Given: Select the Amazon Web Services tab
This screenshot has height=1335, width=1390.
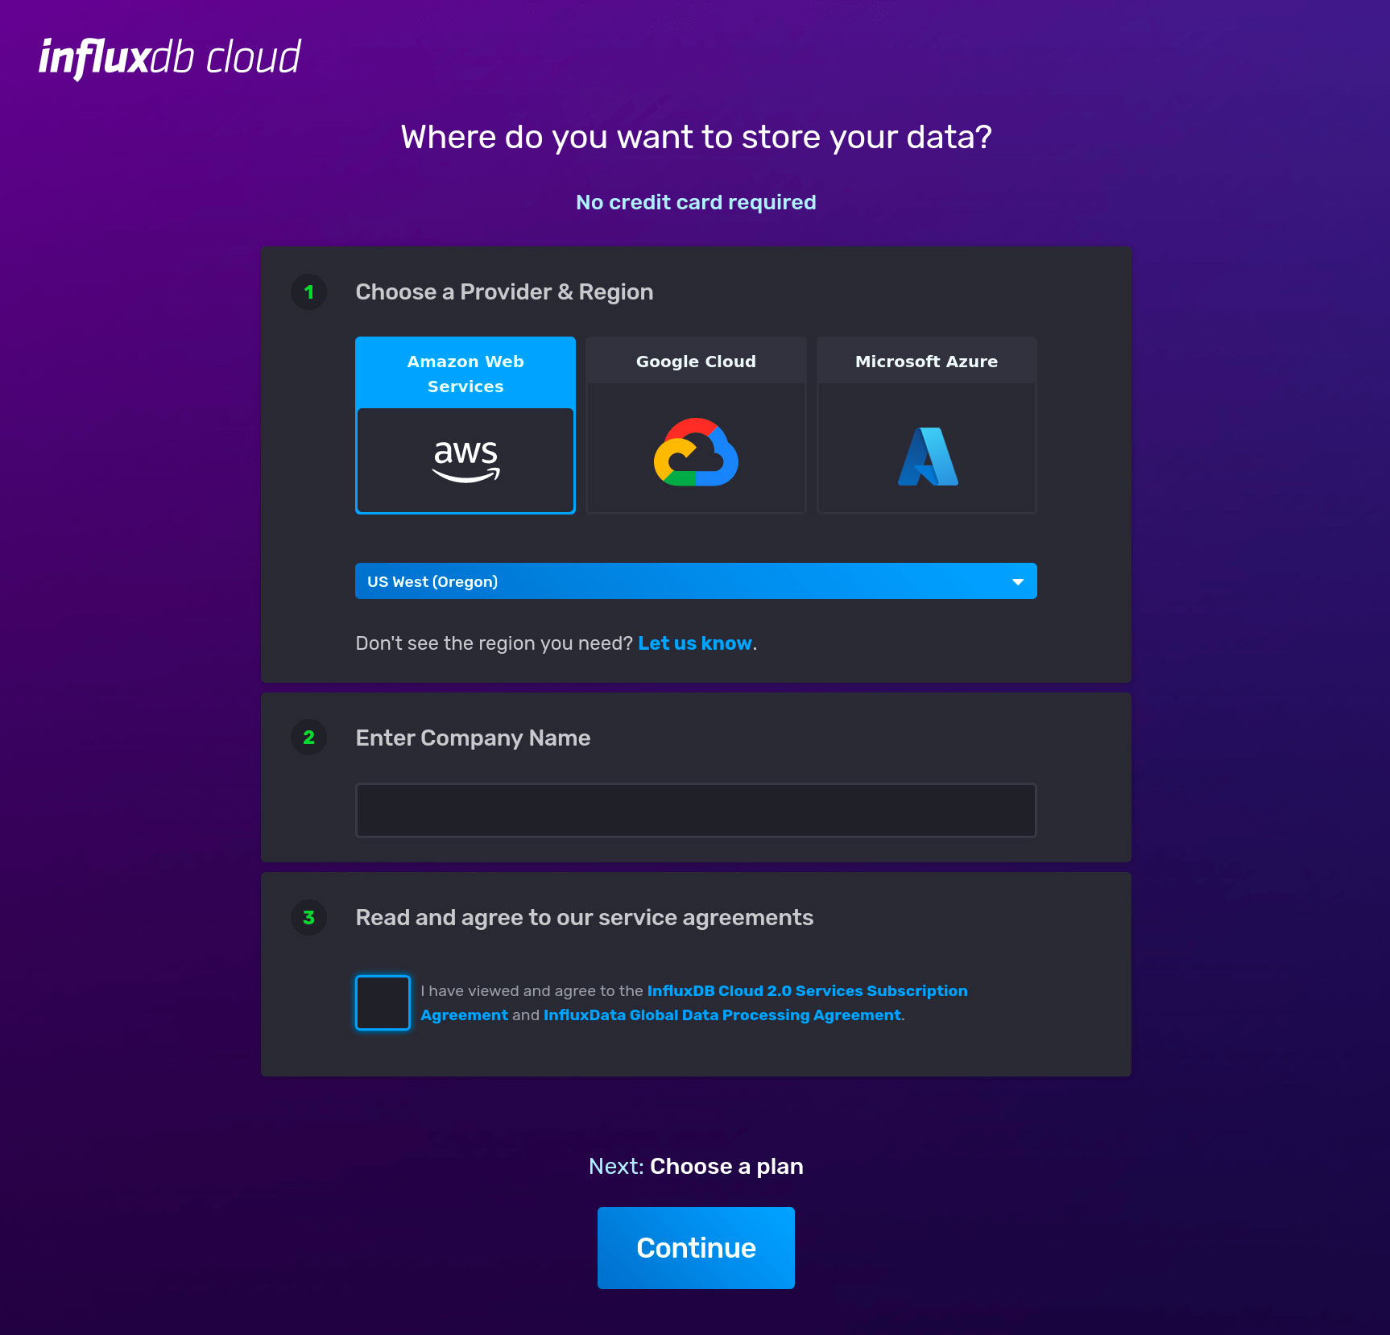Looking at the screenshot, I should (465, 373).
